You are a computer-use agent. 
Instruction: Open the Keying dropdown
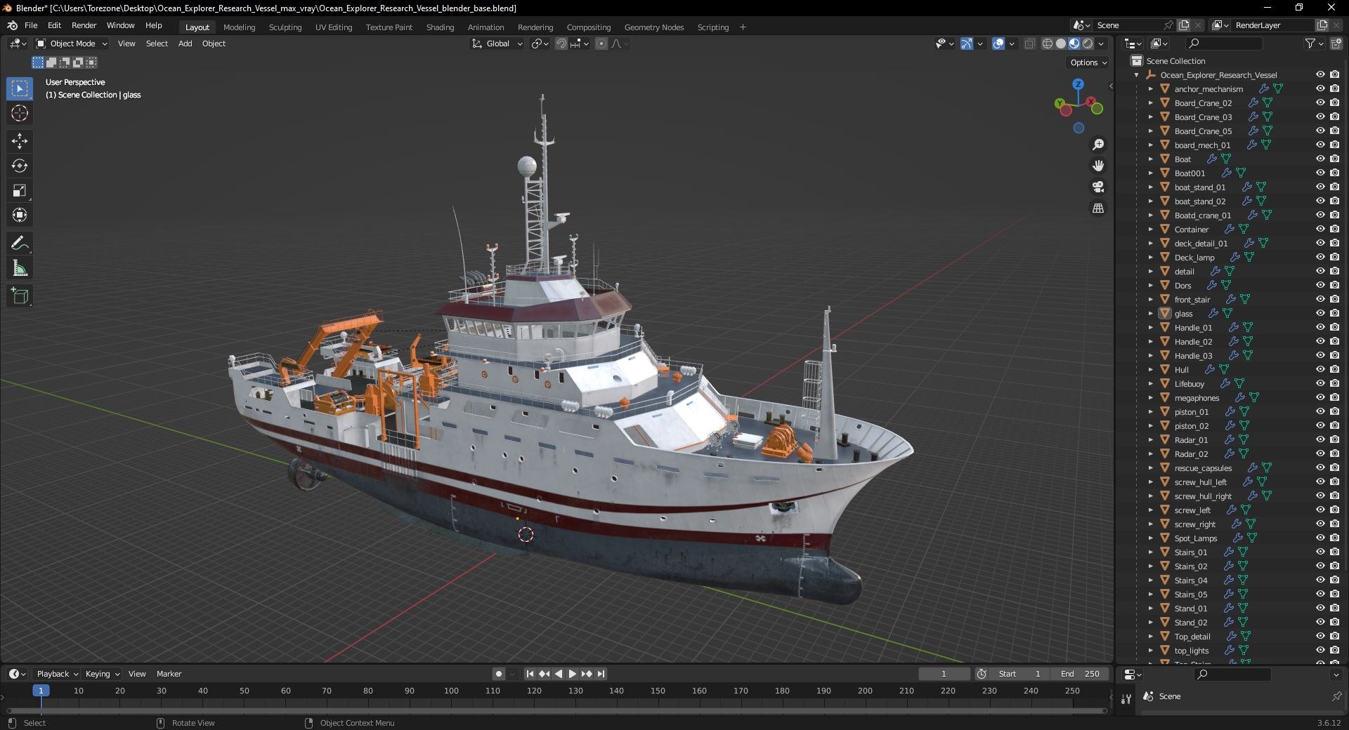[103, 674]
